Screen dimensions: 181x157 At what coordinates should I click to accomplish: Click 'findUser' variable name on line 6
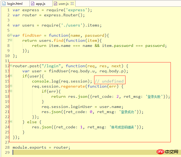point(32,35)
